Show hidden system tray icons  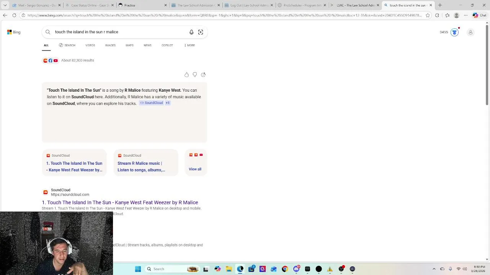(434, 269)
